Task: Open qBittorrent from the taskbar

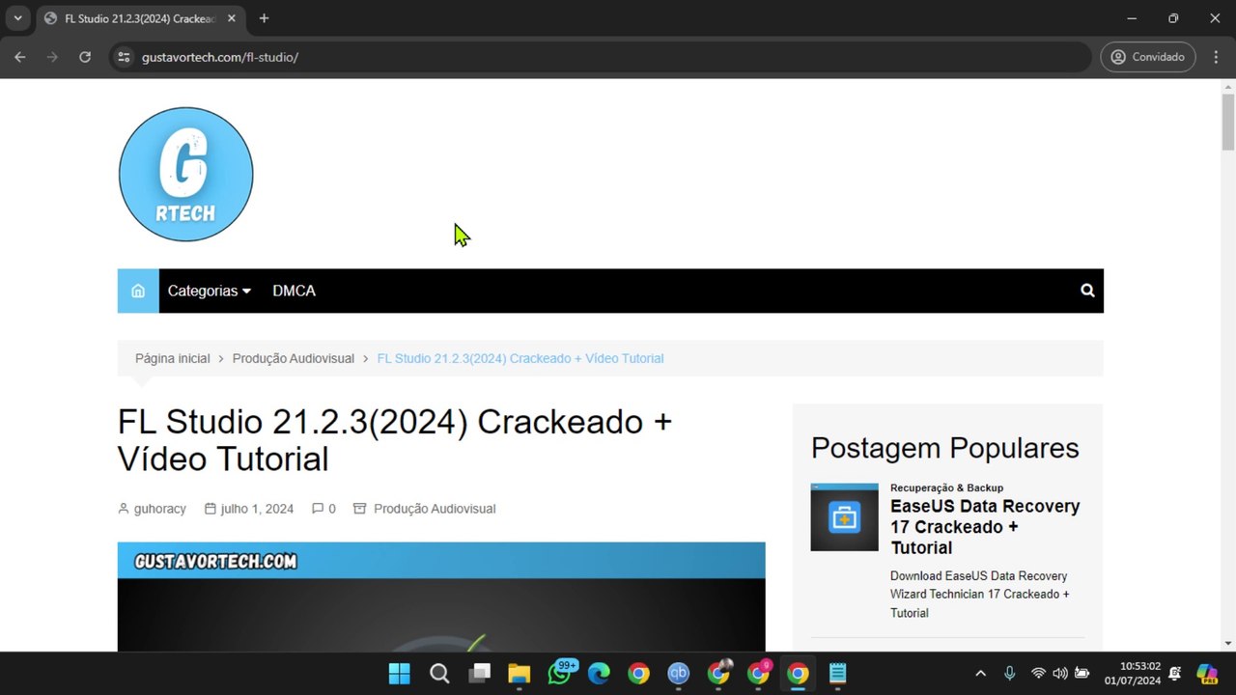Action: tap(679, 674)
